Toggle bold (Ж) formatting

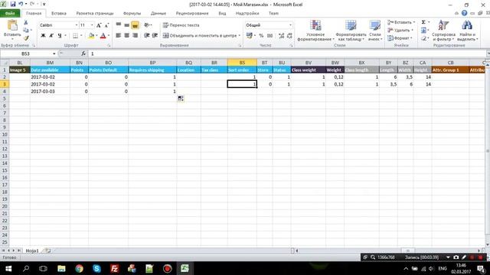point(43,36)
